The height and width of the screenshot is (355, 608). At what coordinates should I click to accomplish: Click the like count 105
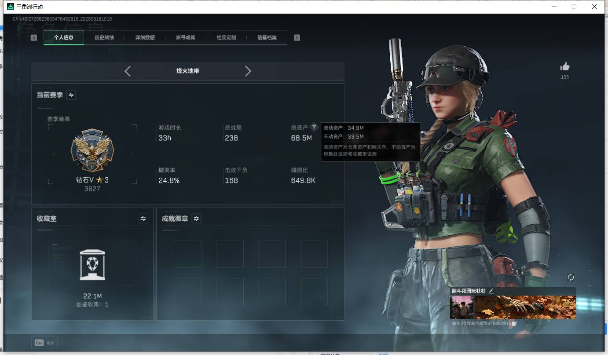point(565,77)
